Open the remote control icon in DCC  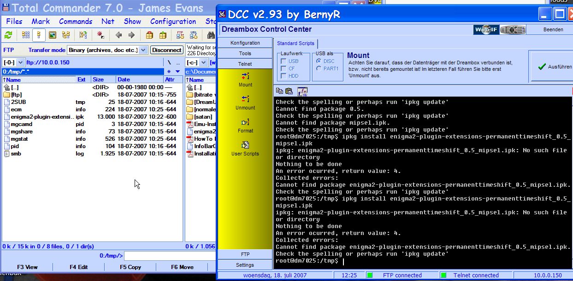[x=513, y=29]
